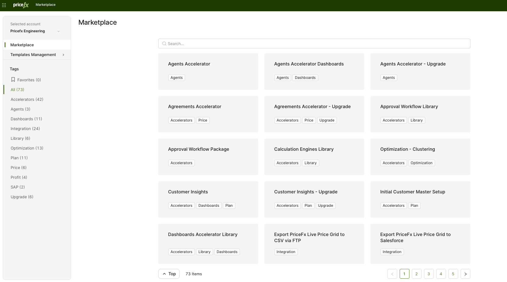Go to page 5
The image size is (507, 282).
point(453,274)
